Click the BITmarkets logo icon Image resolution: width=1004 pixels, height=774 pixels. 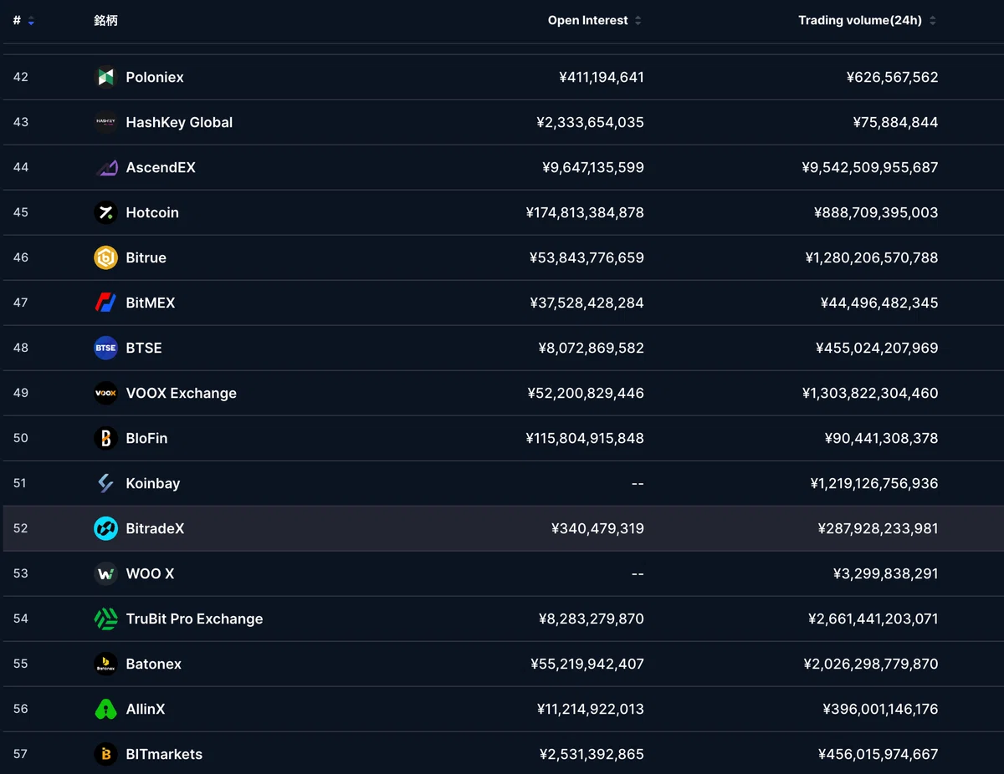[x=105, y=754]
